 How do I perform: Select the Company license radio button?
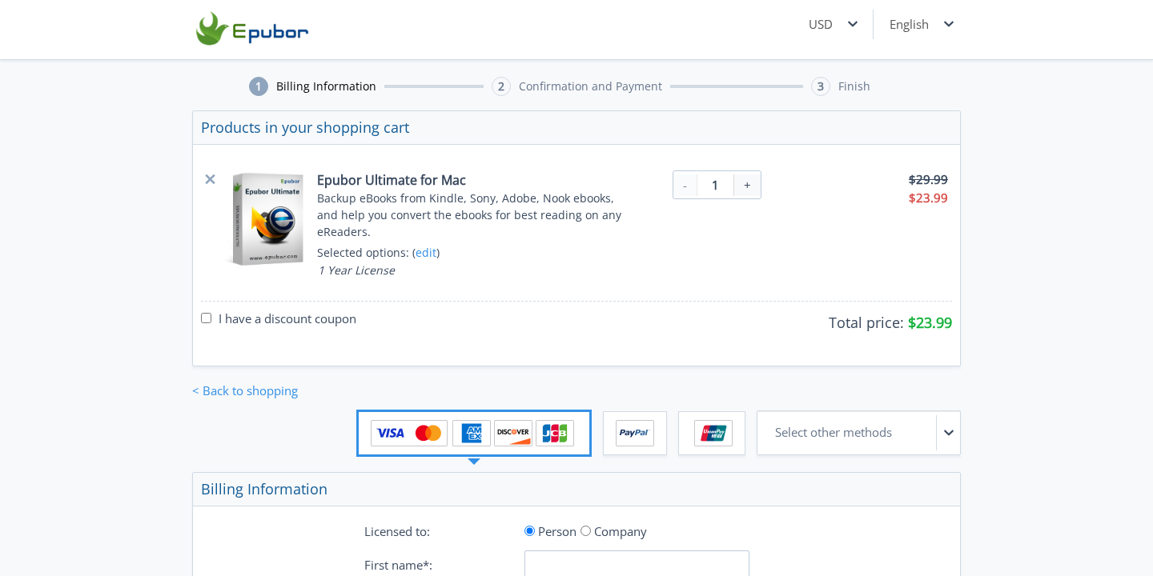coord(585,530)
